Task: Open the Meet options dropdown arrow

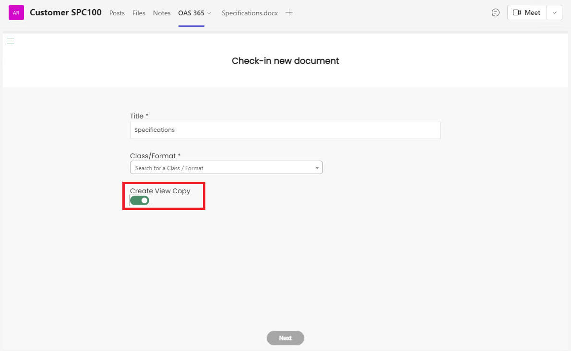Action: coord(555,13)
